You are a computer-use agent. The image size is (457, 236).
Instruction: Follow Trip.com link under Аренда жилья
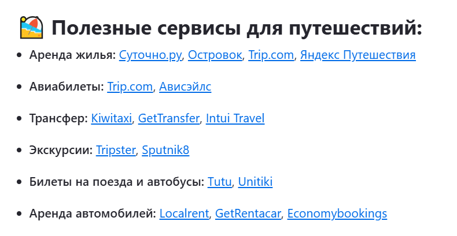coord(271,55)
